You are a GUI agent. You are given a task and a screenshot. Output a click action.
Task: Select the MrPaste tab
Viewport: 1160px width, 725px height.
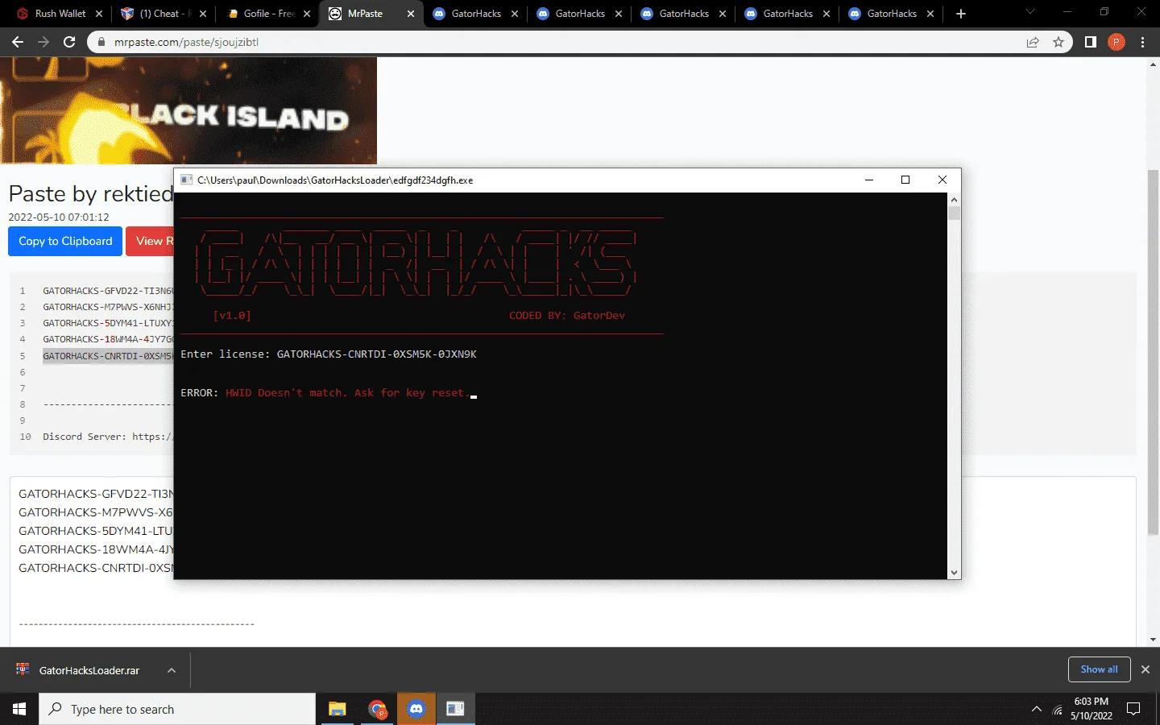pyautogui.click(x=371, y=14)
